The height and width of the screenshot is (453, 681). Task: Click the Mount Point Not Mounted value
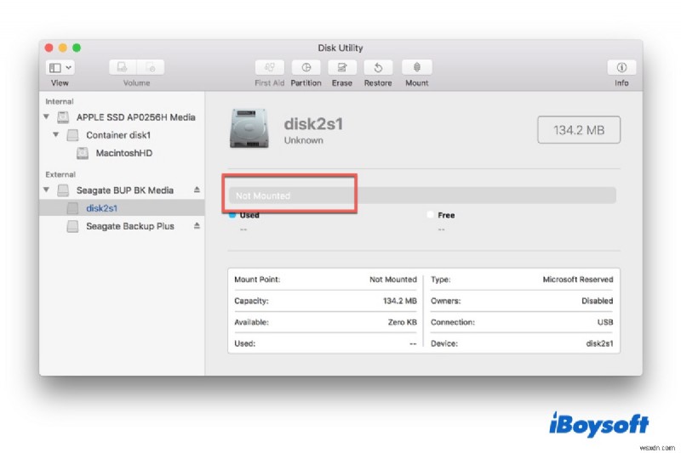point(393,280)
